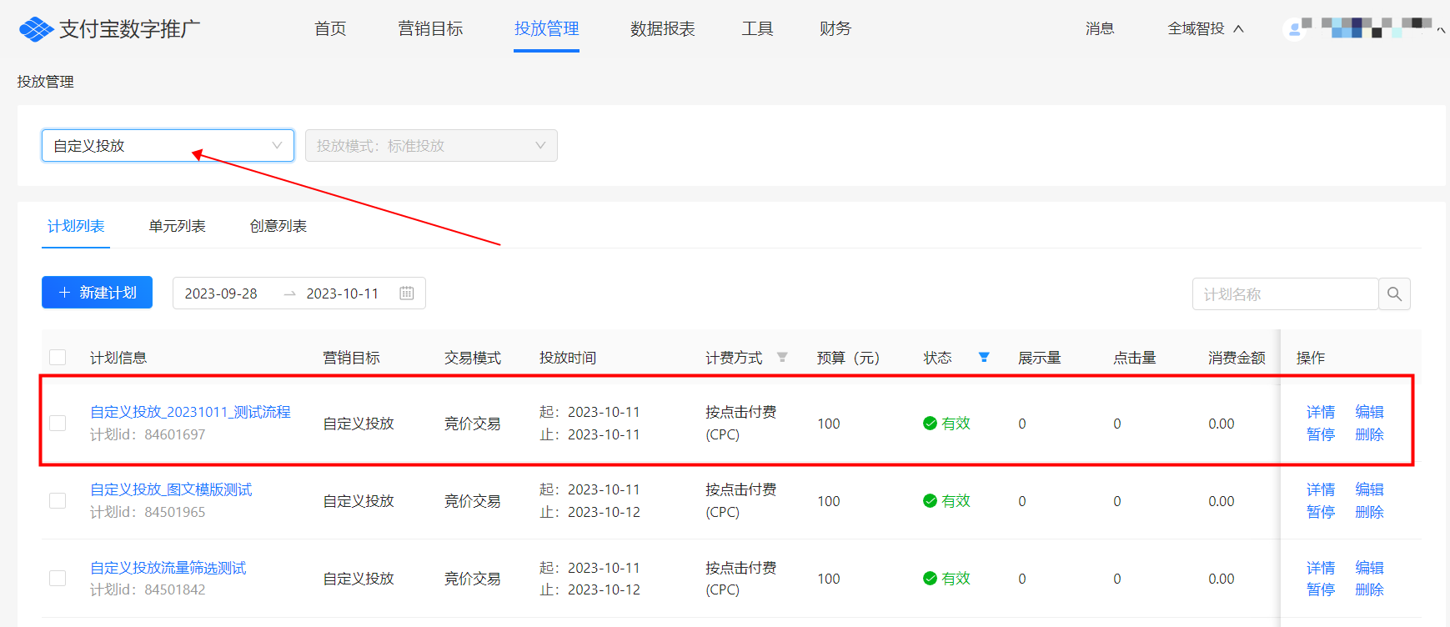Click the plus icon in 新建计划 button
The height and width of the screenshot is (627, 1450).
(x=64, y=293)
